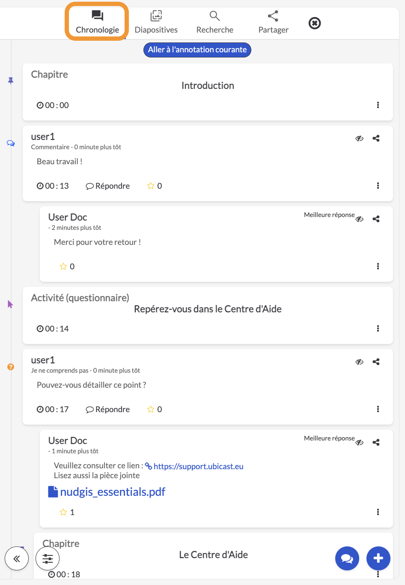Open options menu of nudgis_essentials.pdf reply
The image size is (405, 585).
378,512
